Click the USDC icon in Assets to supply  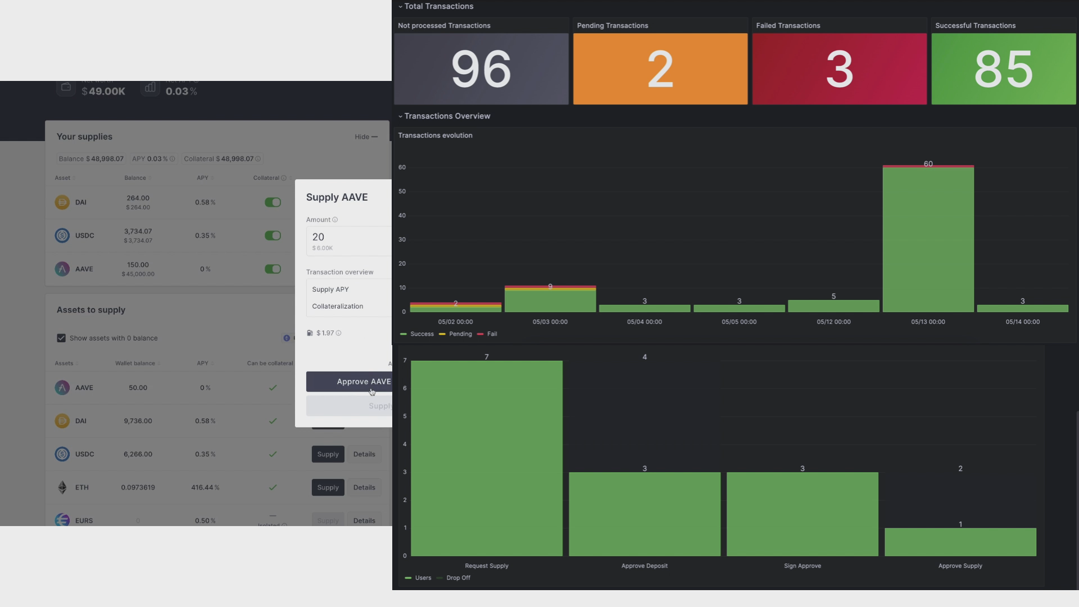(62, 454)
